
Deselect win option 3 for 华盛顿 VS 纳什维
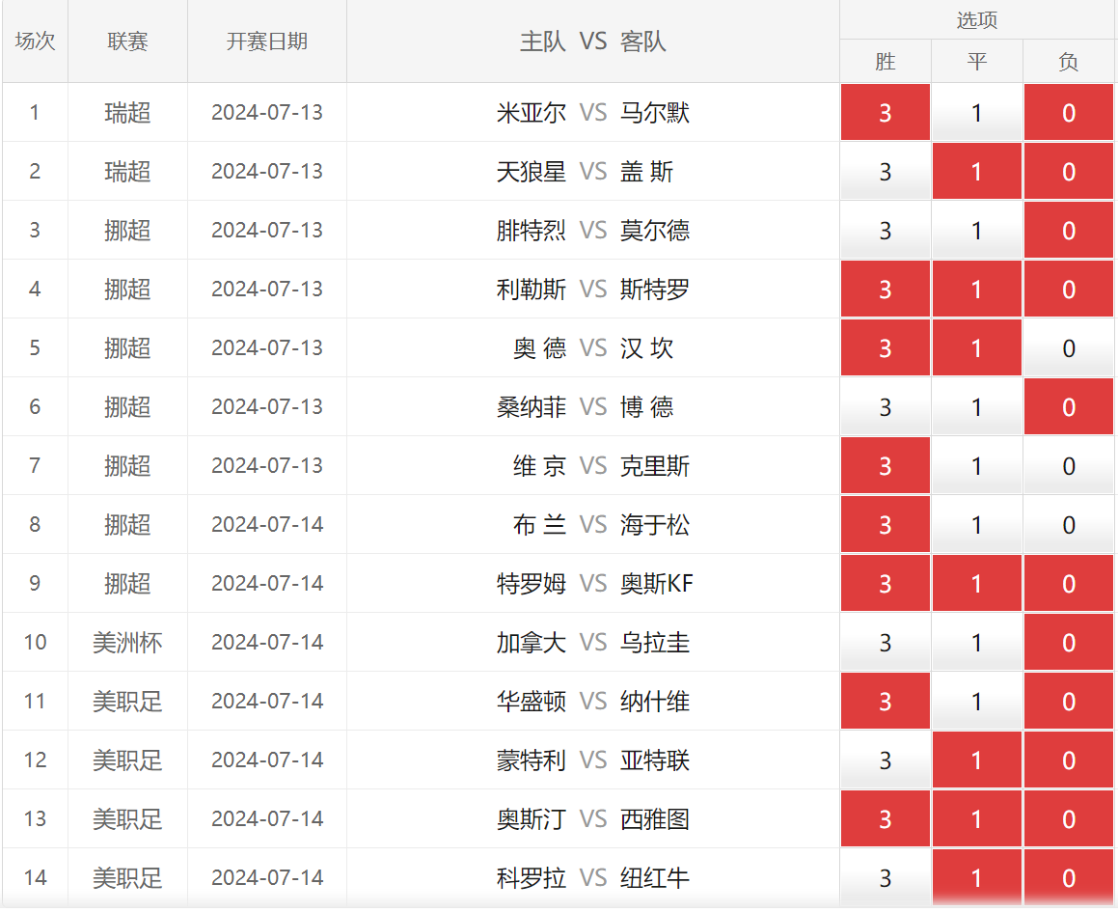[x=885, y=701]
